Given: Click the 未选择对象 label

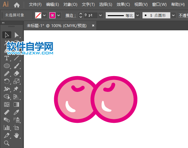Looking at the screenshot, I should coord(15,15).
